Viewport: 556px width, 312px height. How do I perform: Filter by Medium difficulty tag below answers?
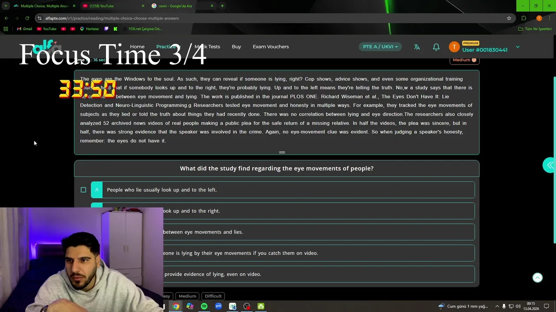pos(187,296)
